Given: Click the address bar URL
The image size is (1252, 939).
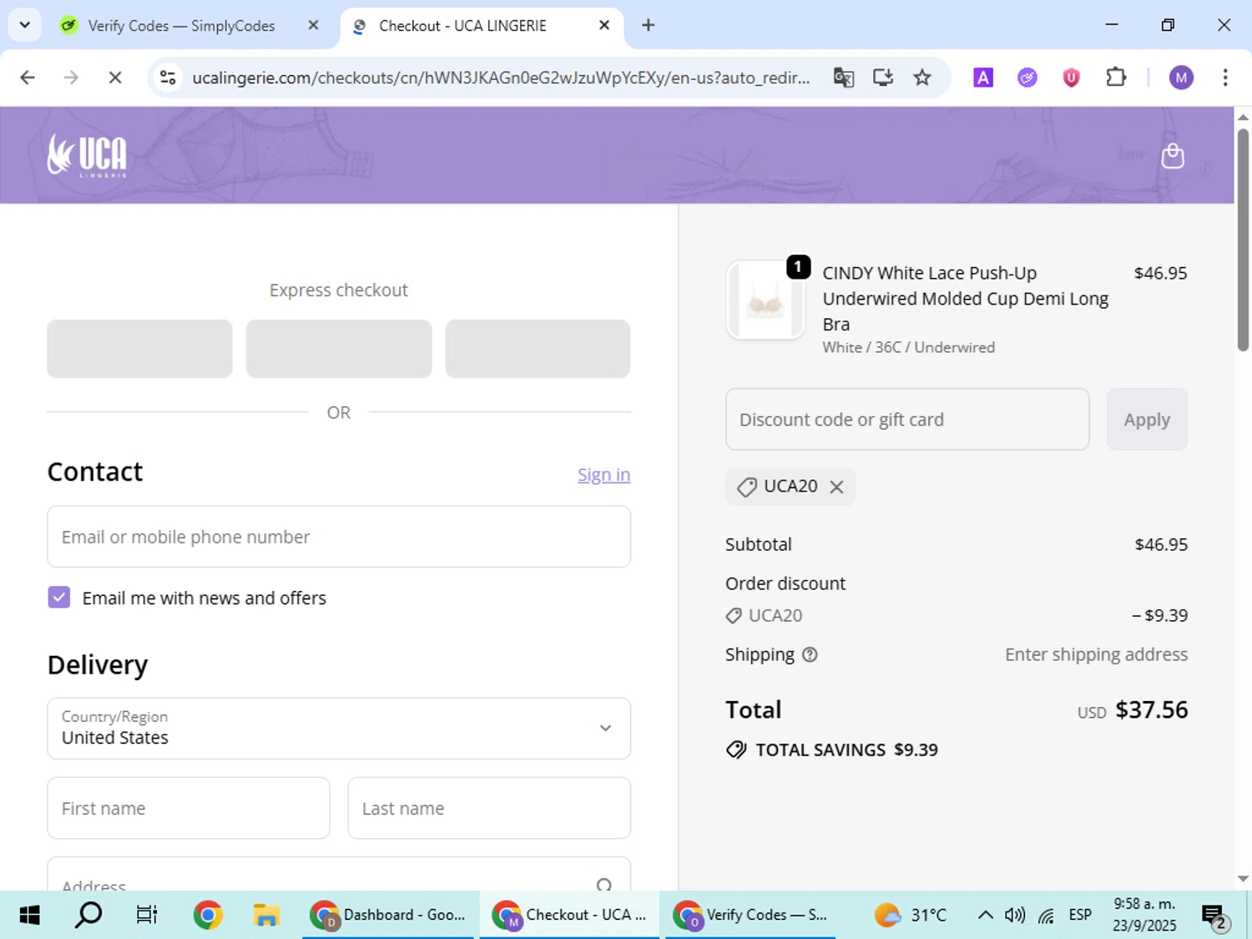Looking at the screenshot, I should pyautogui.click(x=501, y=78).
